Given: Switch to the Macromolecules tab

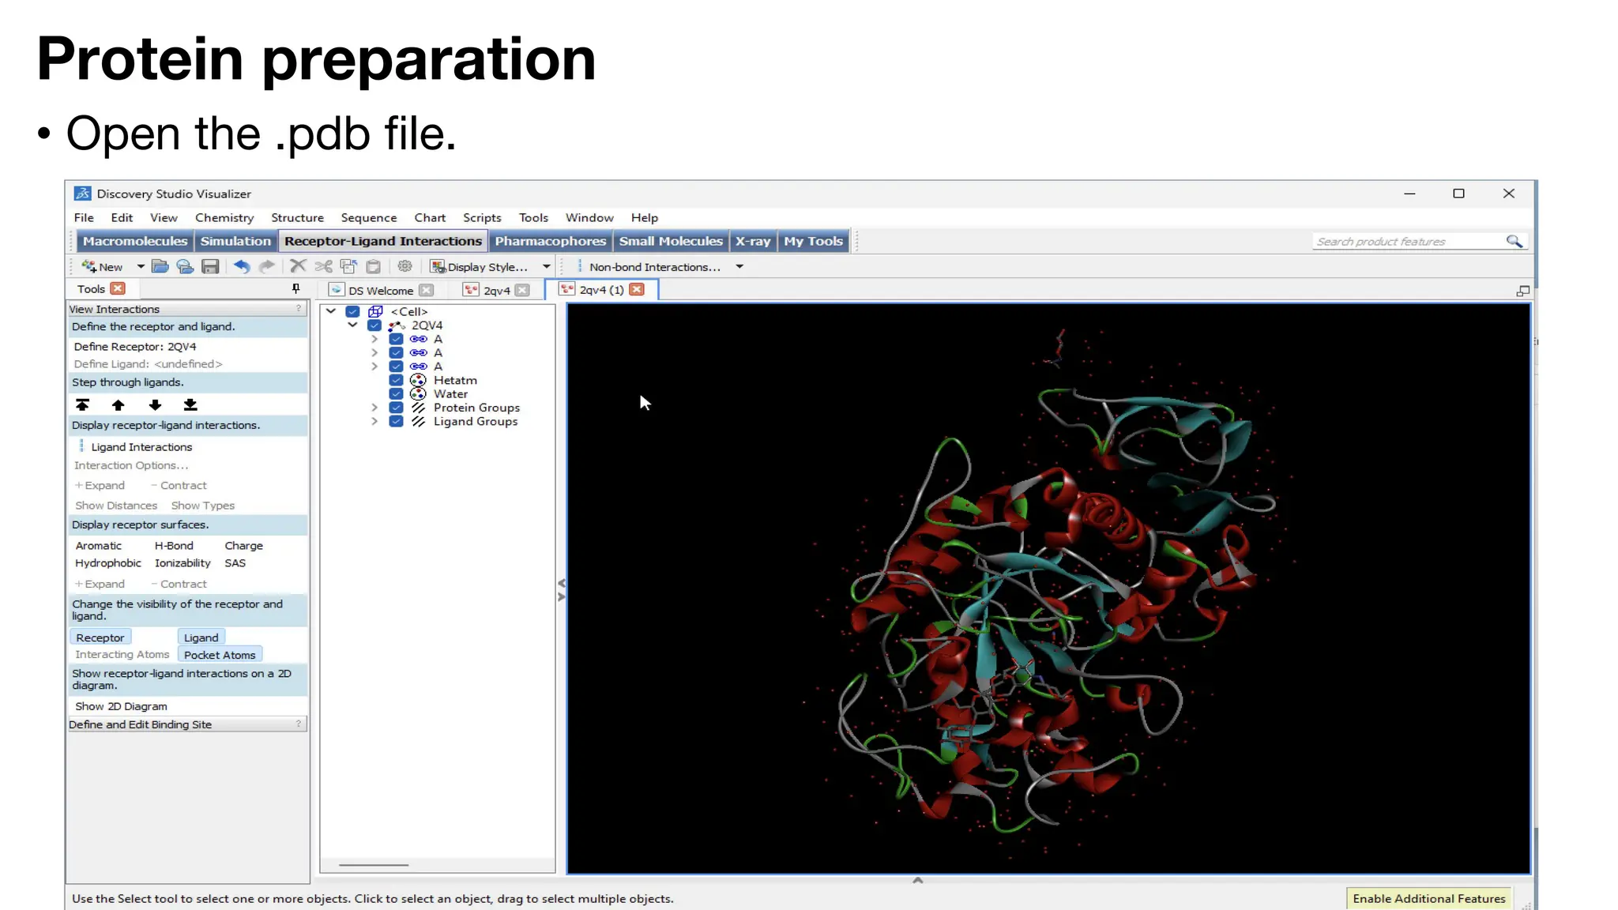Looking at the screenshot, I should 135,241.
